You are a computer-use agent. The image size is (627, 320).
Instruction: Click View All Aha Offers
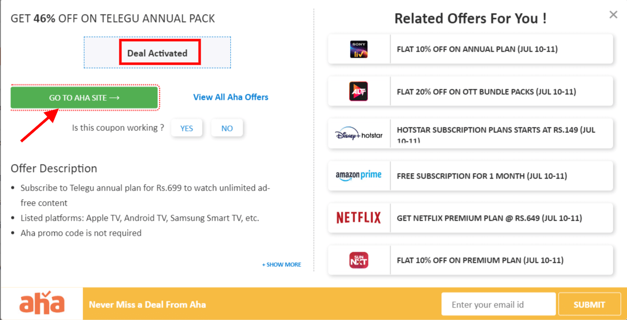(230, 97)
